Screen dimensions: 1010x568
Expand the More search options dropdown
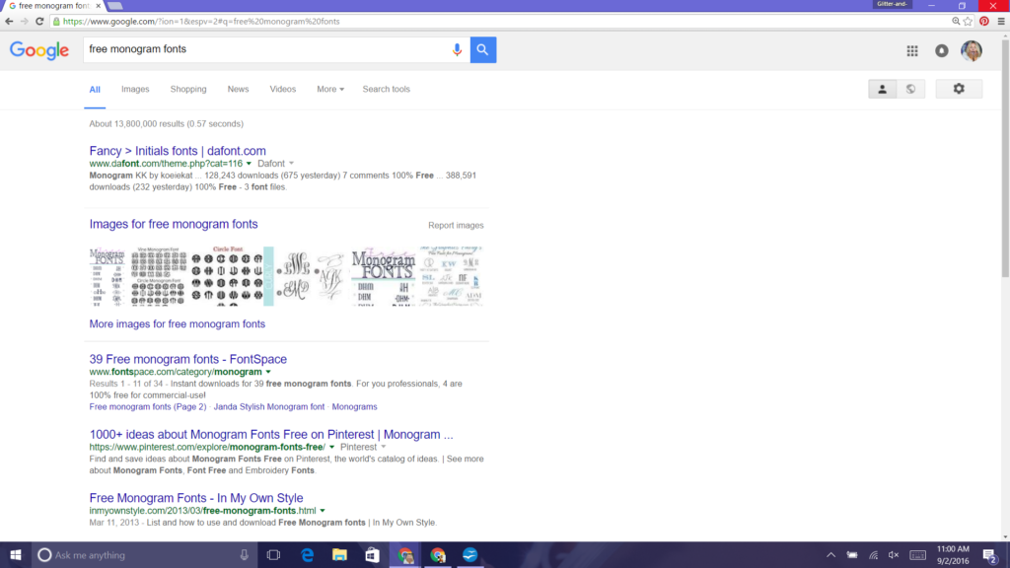coord(330,89)
